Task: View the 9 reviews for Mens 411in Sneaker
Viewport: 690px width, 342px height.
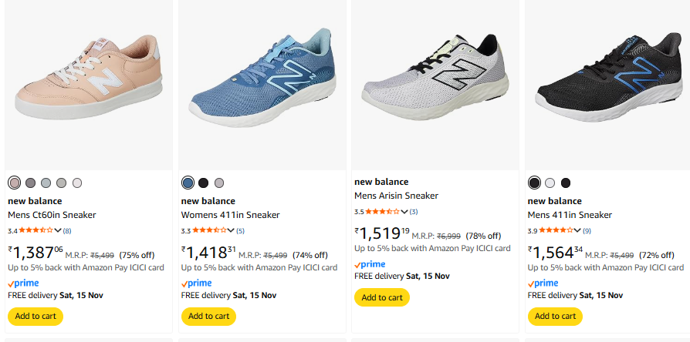Action: pos(587,230)
